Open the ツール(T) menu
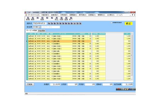 (x=119, y=15)
